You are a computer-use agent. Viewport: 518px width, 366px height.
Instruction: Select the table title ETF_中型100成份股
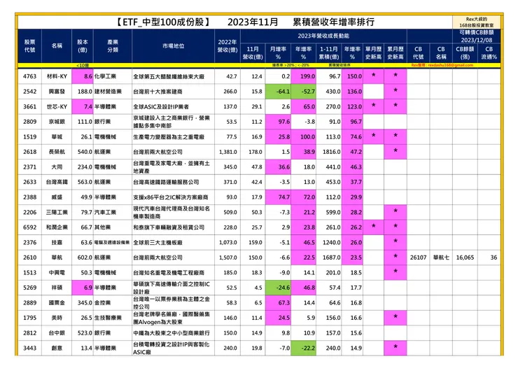tap(163, 22)
